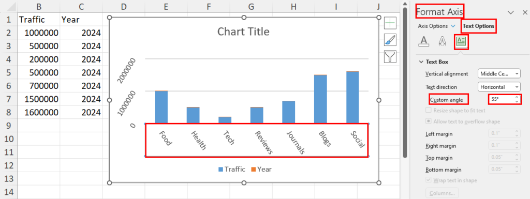Toggle Wrap text in shape checkbox
This screenshot has width=530, height=199.
tap(428, 180)
